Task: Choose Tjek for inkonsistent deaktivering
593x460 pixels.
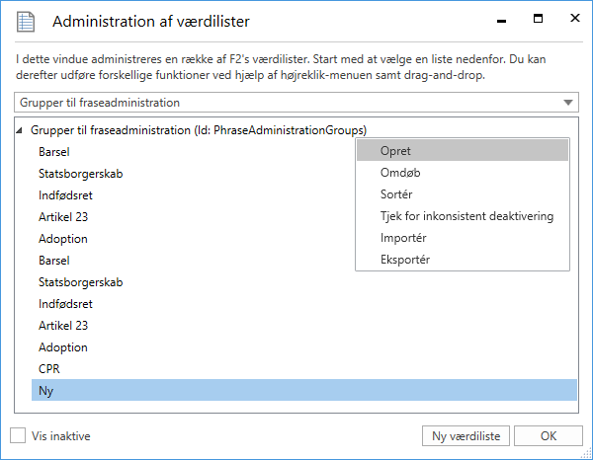Action: (466, 216)
